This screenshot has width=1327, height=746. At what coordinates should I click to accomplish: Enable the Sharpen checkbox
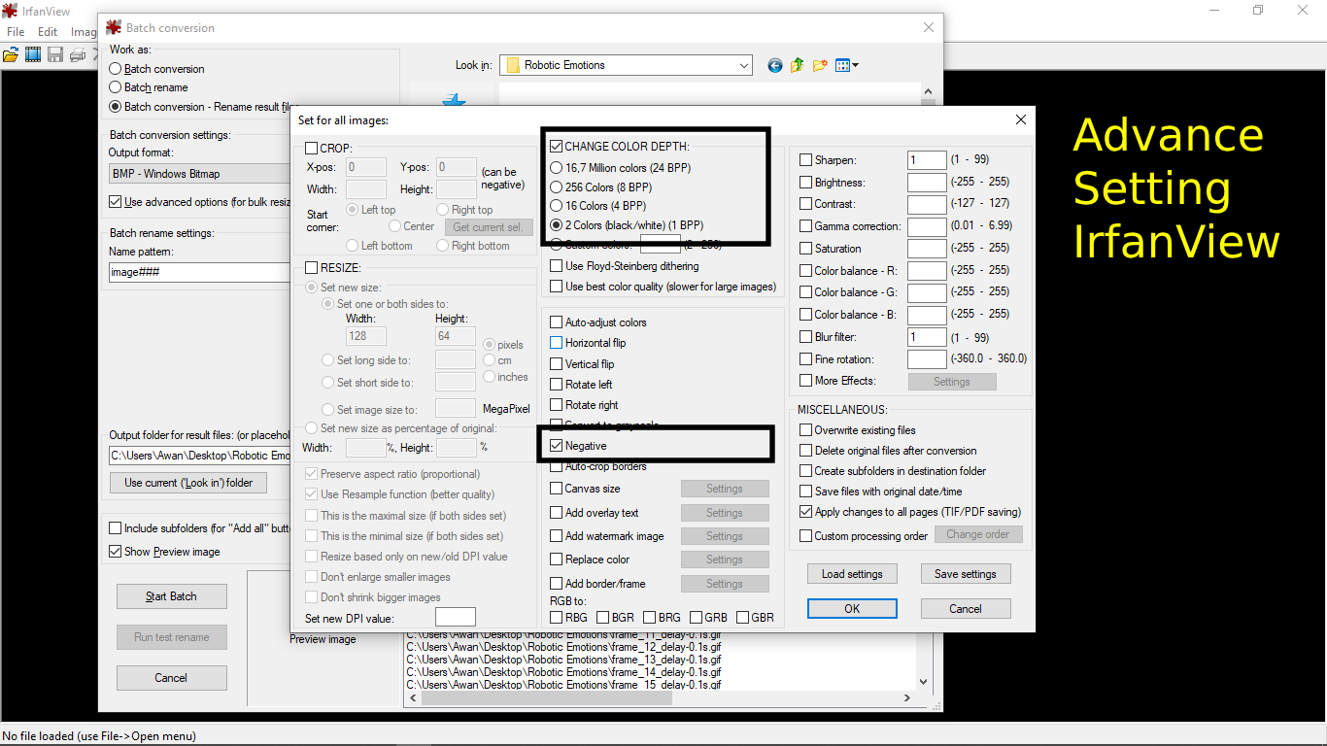(805, 160)
